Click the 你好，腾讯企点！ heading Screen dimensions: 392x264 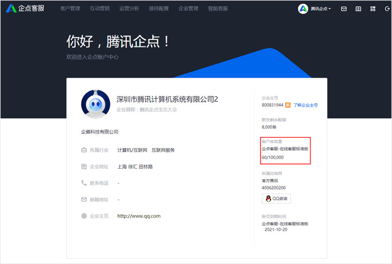click(118, 42)
